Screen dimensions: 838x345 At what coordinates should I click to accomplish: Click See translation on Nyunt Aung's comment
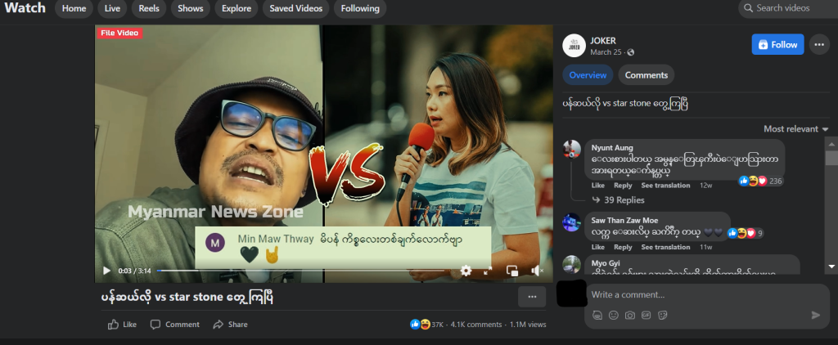[x=666, y=186]
